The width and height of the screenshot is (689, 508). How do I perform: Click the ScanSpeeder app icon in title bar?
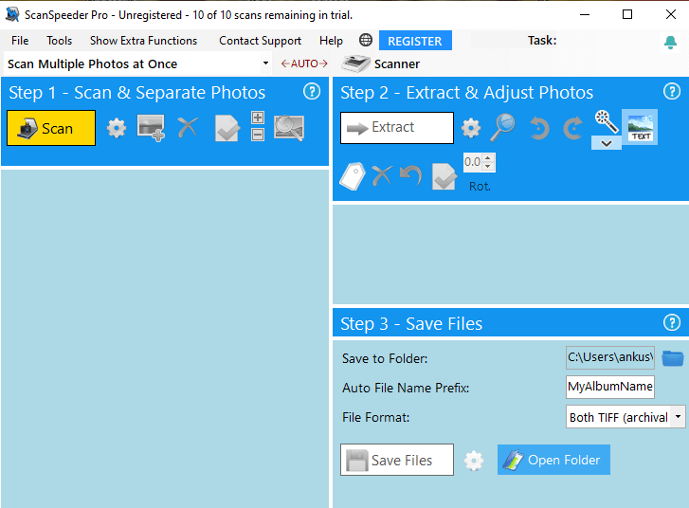[x=12, y=14]
